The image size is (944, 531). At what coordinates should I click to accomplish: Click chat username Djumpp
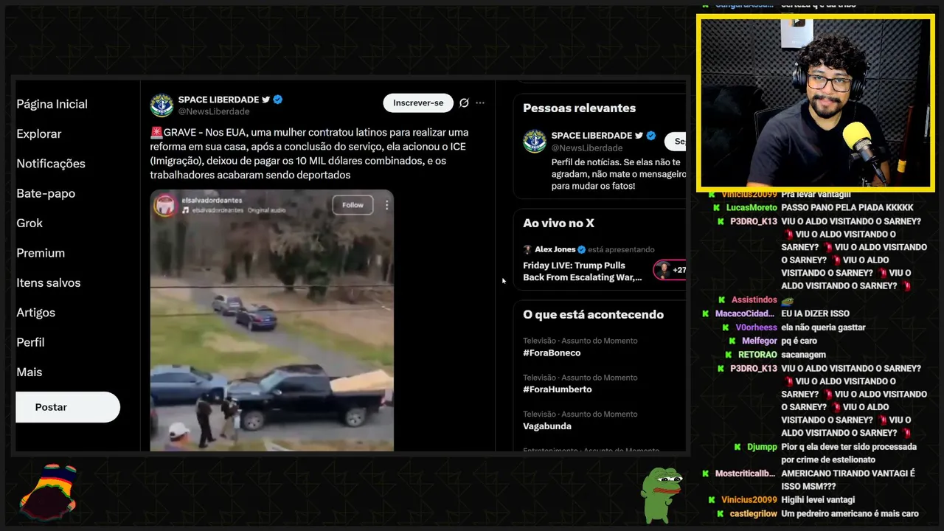click(763, 447)
